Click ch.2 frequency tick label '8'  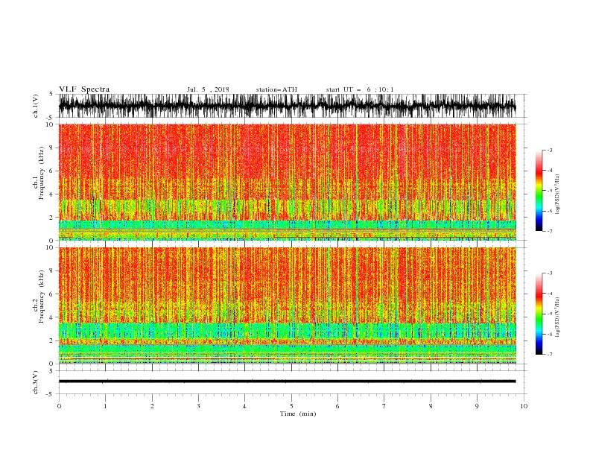click(x=51, y=271)
